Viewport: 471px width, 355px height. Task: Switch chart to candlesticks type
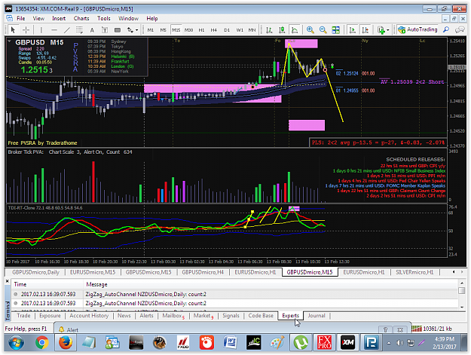pos(282,29)
